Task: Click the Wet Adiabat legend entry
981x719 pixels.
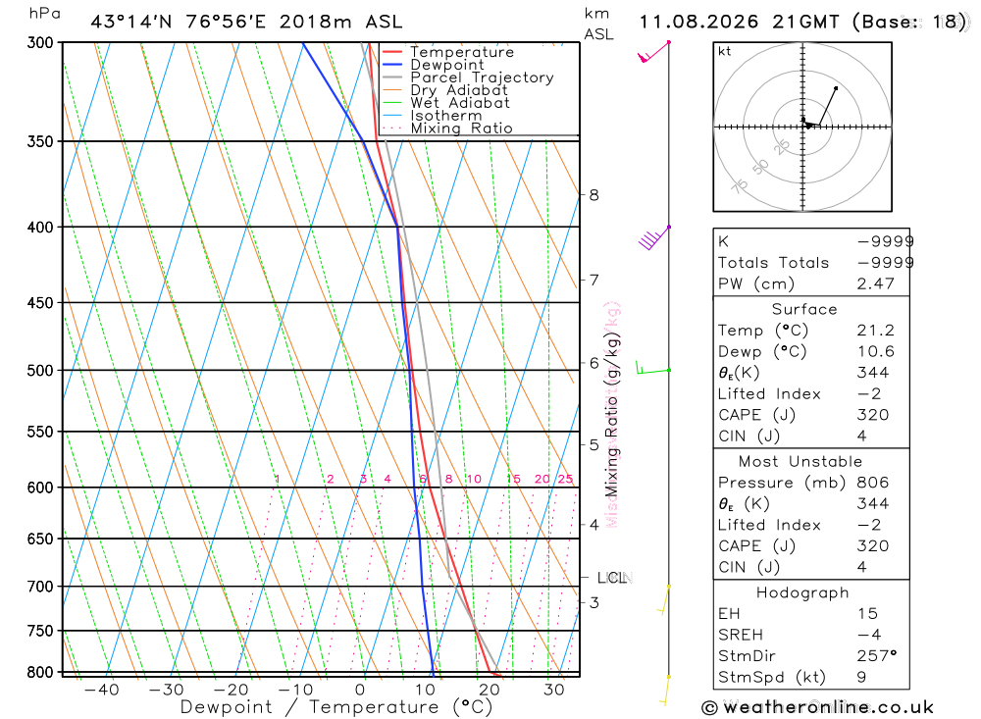Action: point(460,103)
